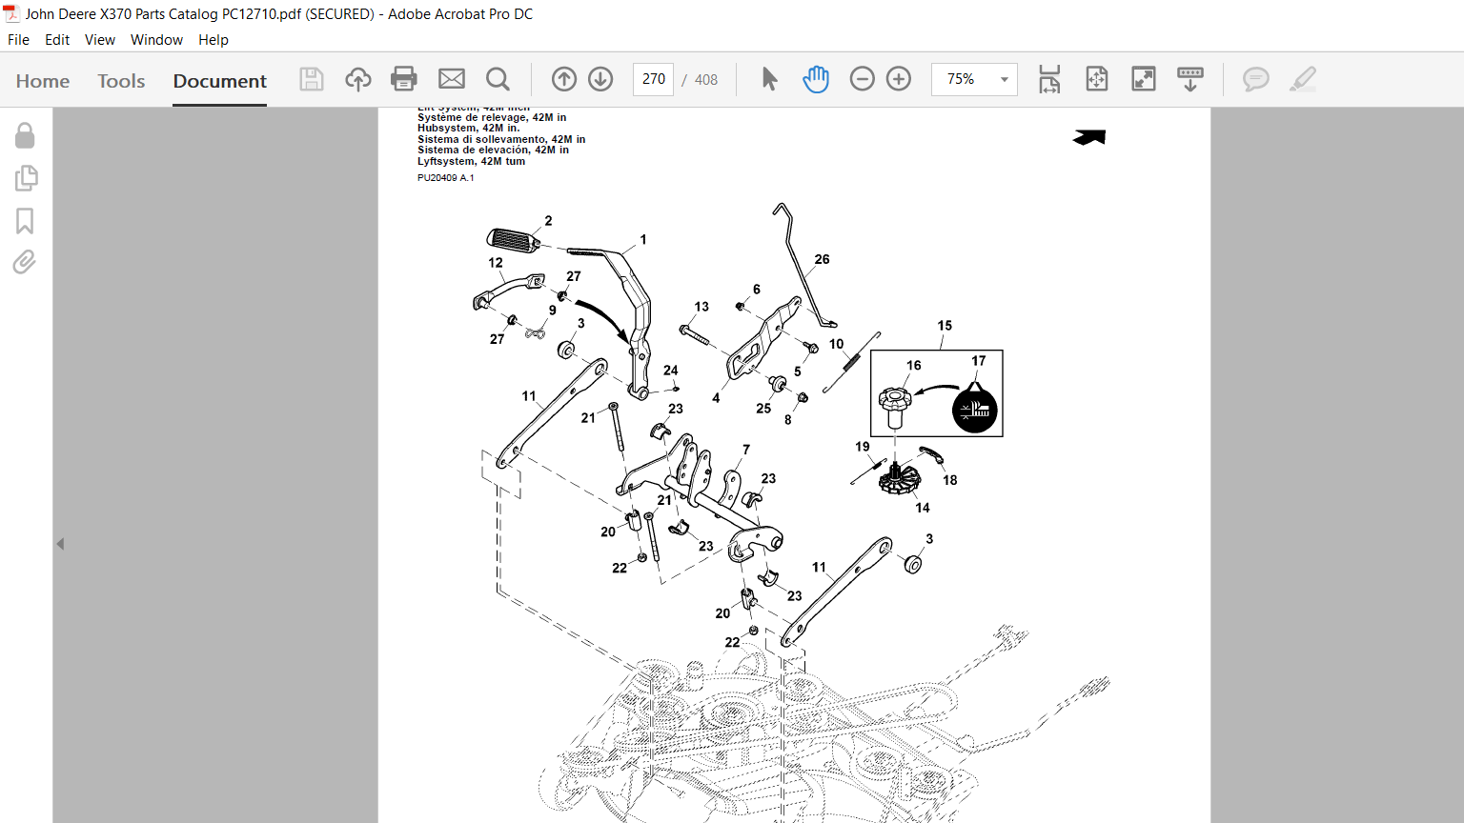Click the Save file icon
Image resolution: width=1464 pixels, height=823 pixels.
pyautogui.click(x=312, y=79)
